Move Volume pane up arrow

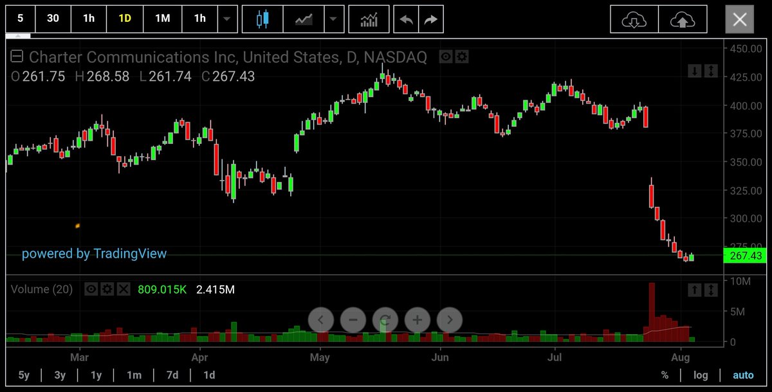[x=695, y=290]
